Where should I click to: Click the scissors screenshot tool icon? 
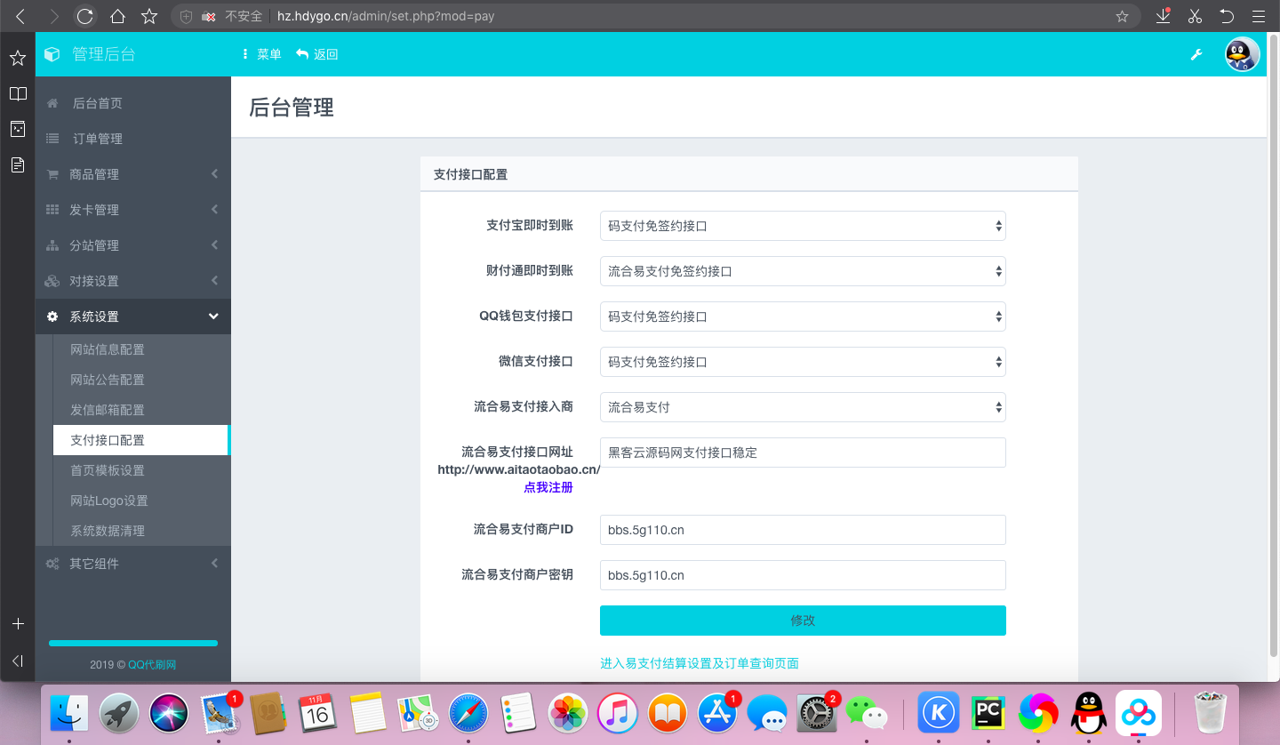pyautogui.click(x=1195, y=16)
